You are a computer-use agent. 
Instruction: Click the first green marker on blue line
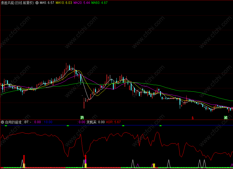(x=6, y=126)
